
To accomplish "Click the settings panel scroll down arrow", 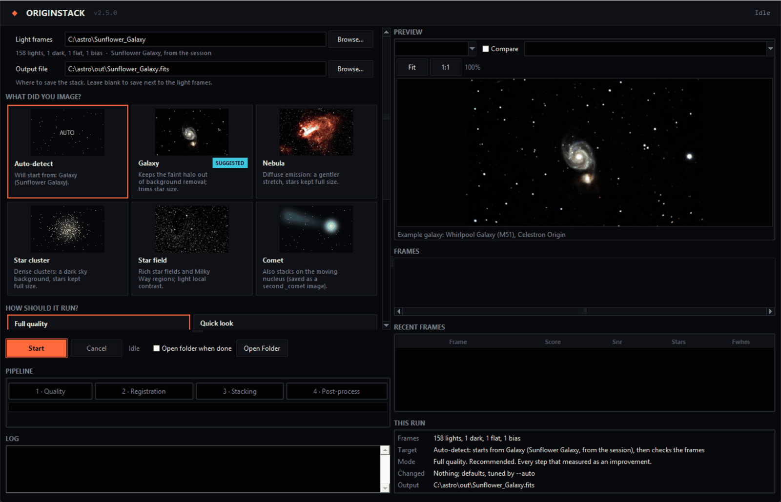I will point(386,325).
